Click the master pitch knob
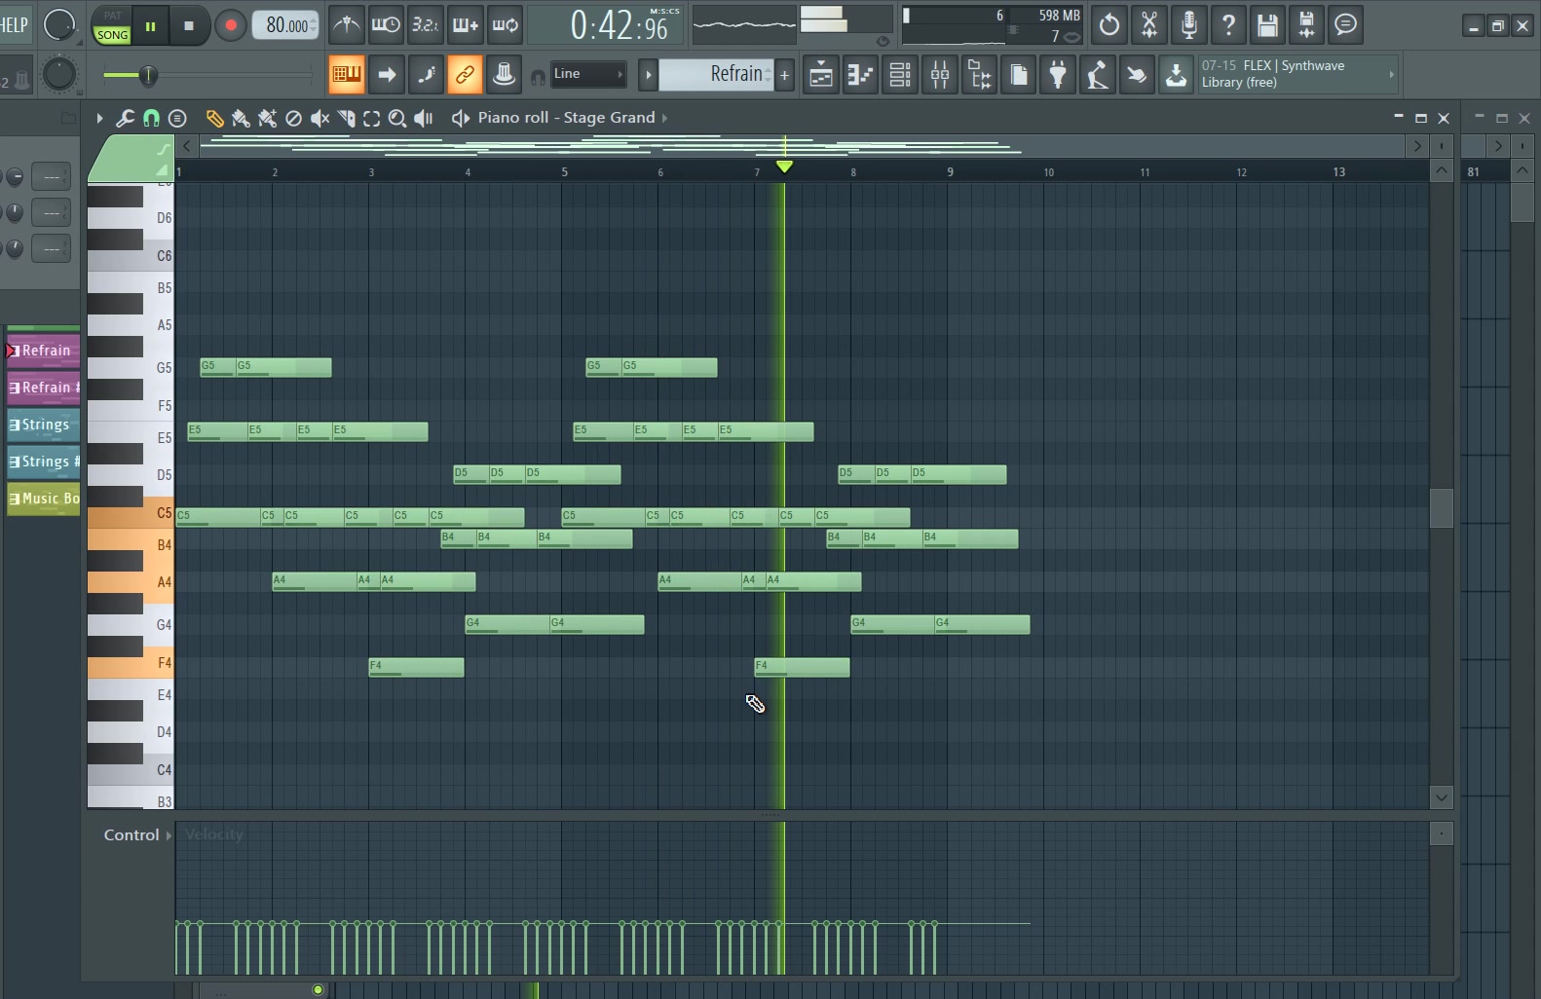This screenshot has width=1541, height=999. click(x=59, y=75)
